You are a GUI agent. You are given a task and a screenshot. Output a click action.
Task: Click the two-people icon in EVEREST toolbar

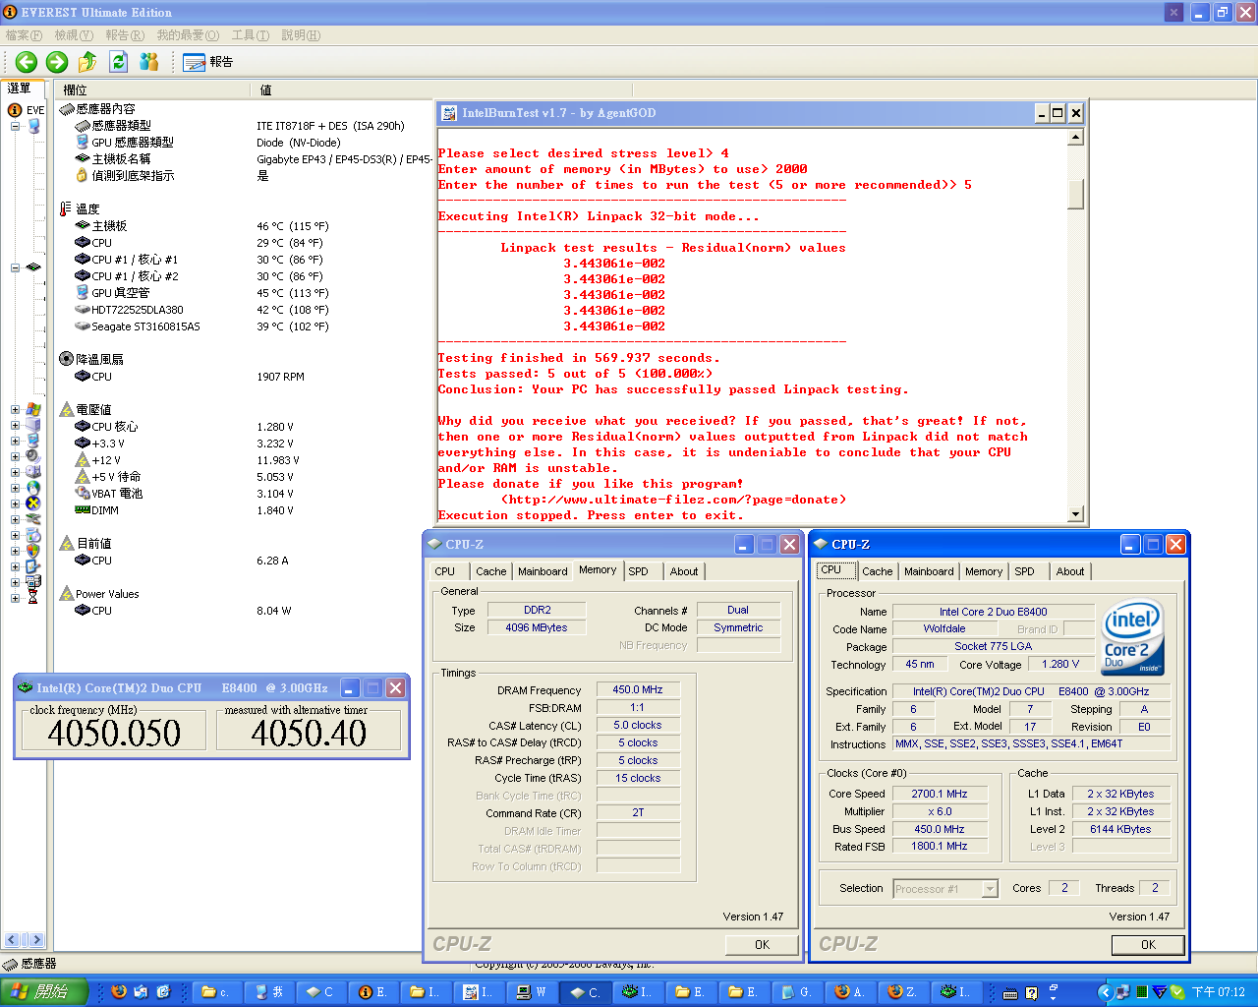tap(149, 62)
